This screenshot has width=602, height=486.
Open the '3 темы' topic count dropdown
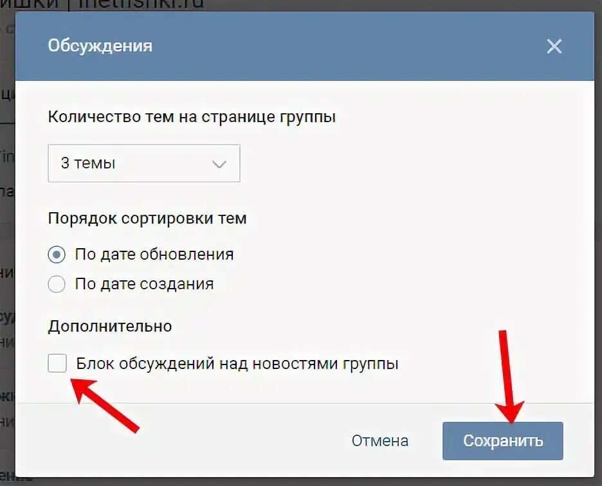[144, 163]
